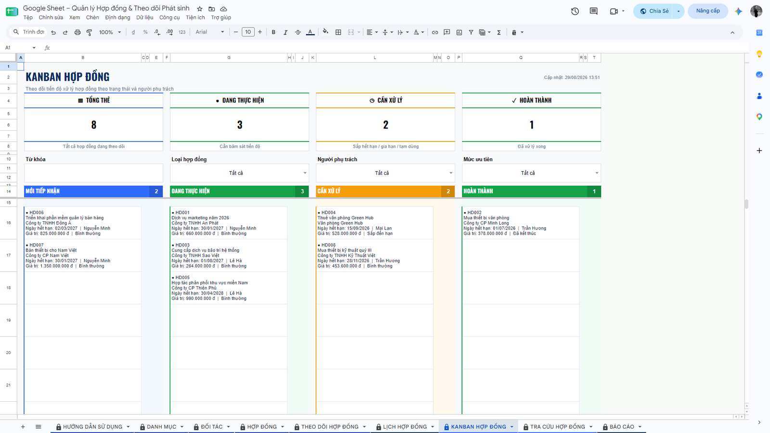Viewport: 770px width, 433px height.
Task: Click the Nâng cấp upgrade button
Action: click(708, 11)
